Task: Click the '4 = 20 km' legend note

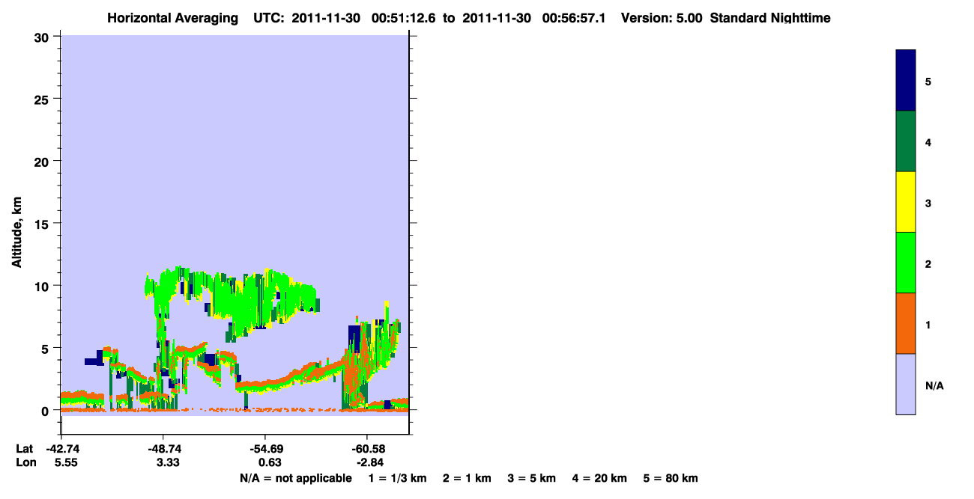Action: 600,478
